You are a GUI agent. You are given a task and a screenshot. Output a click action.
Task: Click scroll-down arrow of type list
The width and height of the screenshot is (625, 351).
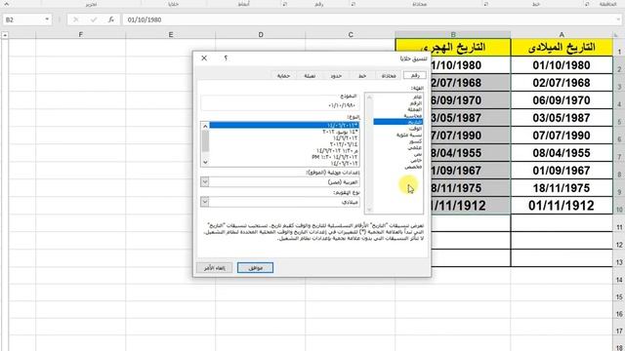[205, 162]
